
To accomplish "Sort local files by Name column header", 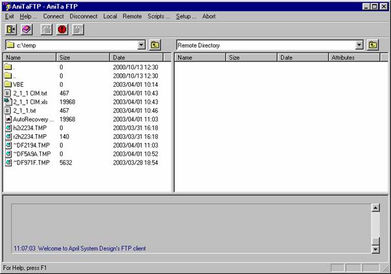I will (x=30, y=58).
